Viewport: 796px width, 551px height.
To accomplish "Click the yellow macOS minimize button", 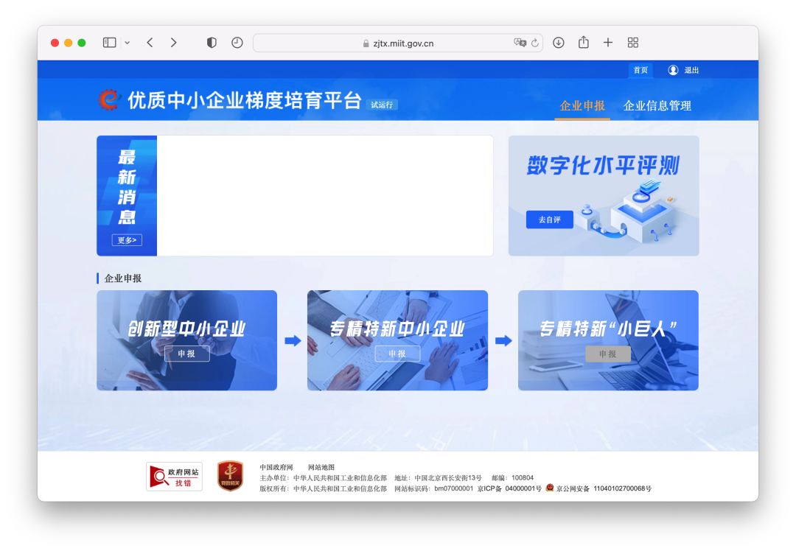I will [68, 43].
